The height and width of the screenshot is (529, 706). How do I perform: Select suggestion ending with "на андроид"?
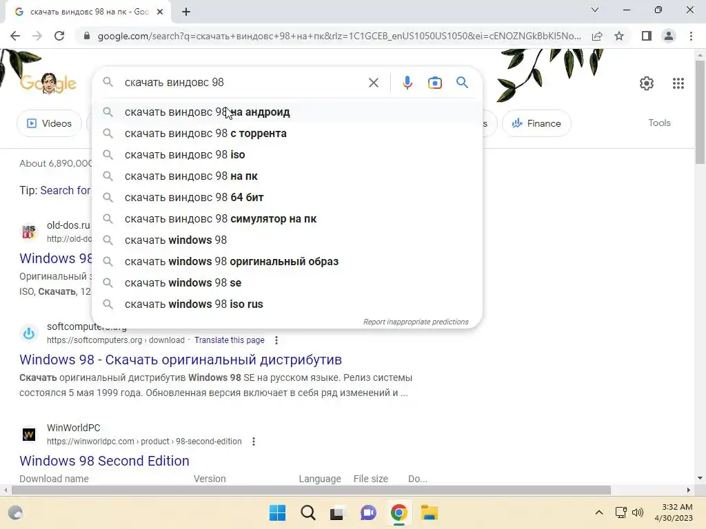coord(287,112)
